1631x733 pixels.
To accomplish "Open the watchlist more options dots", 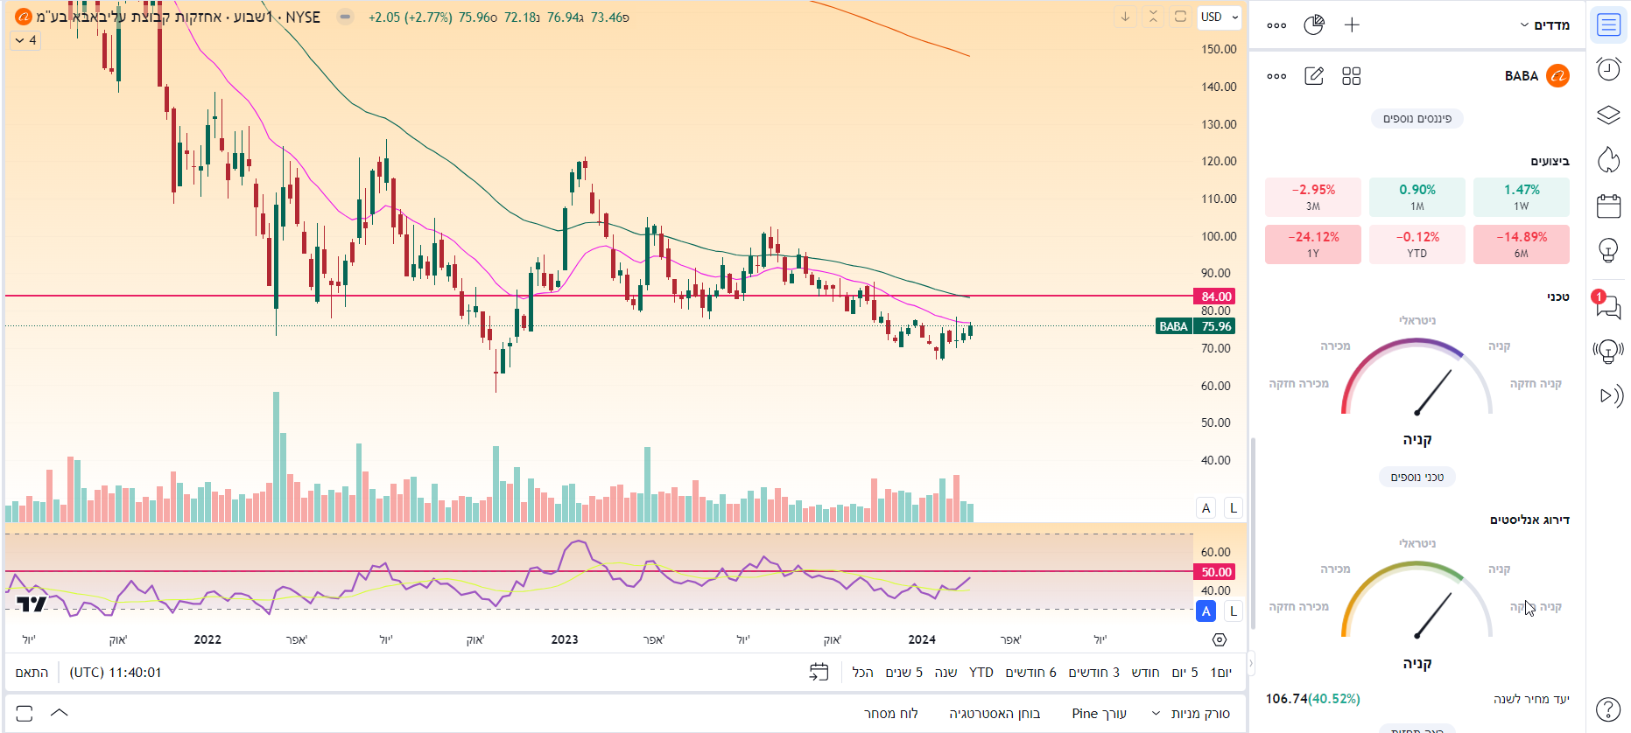I will [x=1276, y=25].
